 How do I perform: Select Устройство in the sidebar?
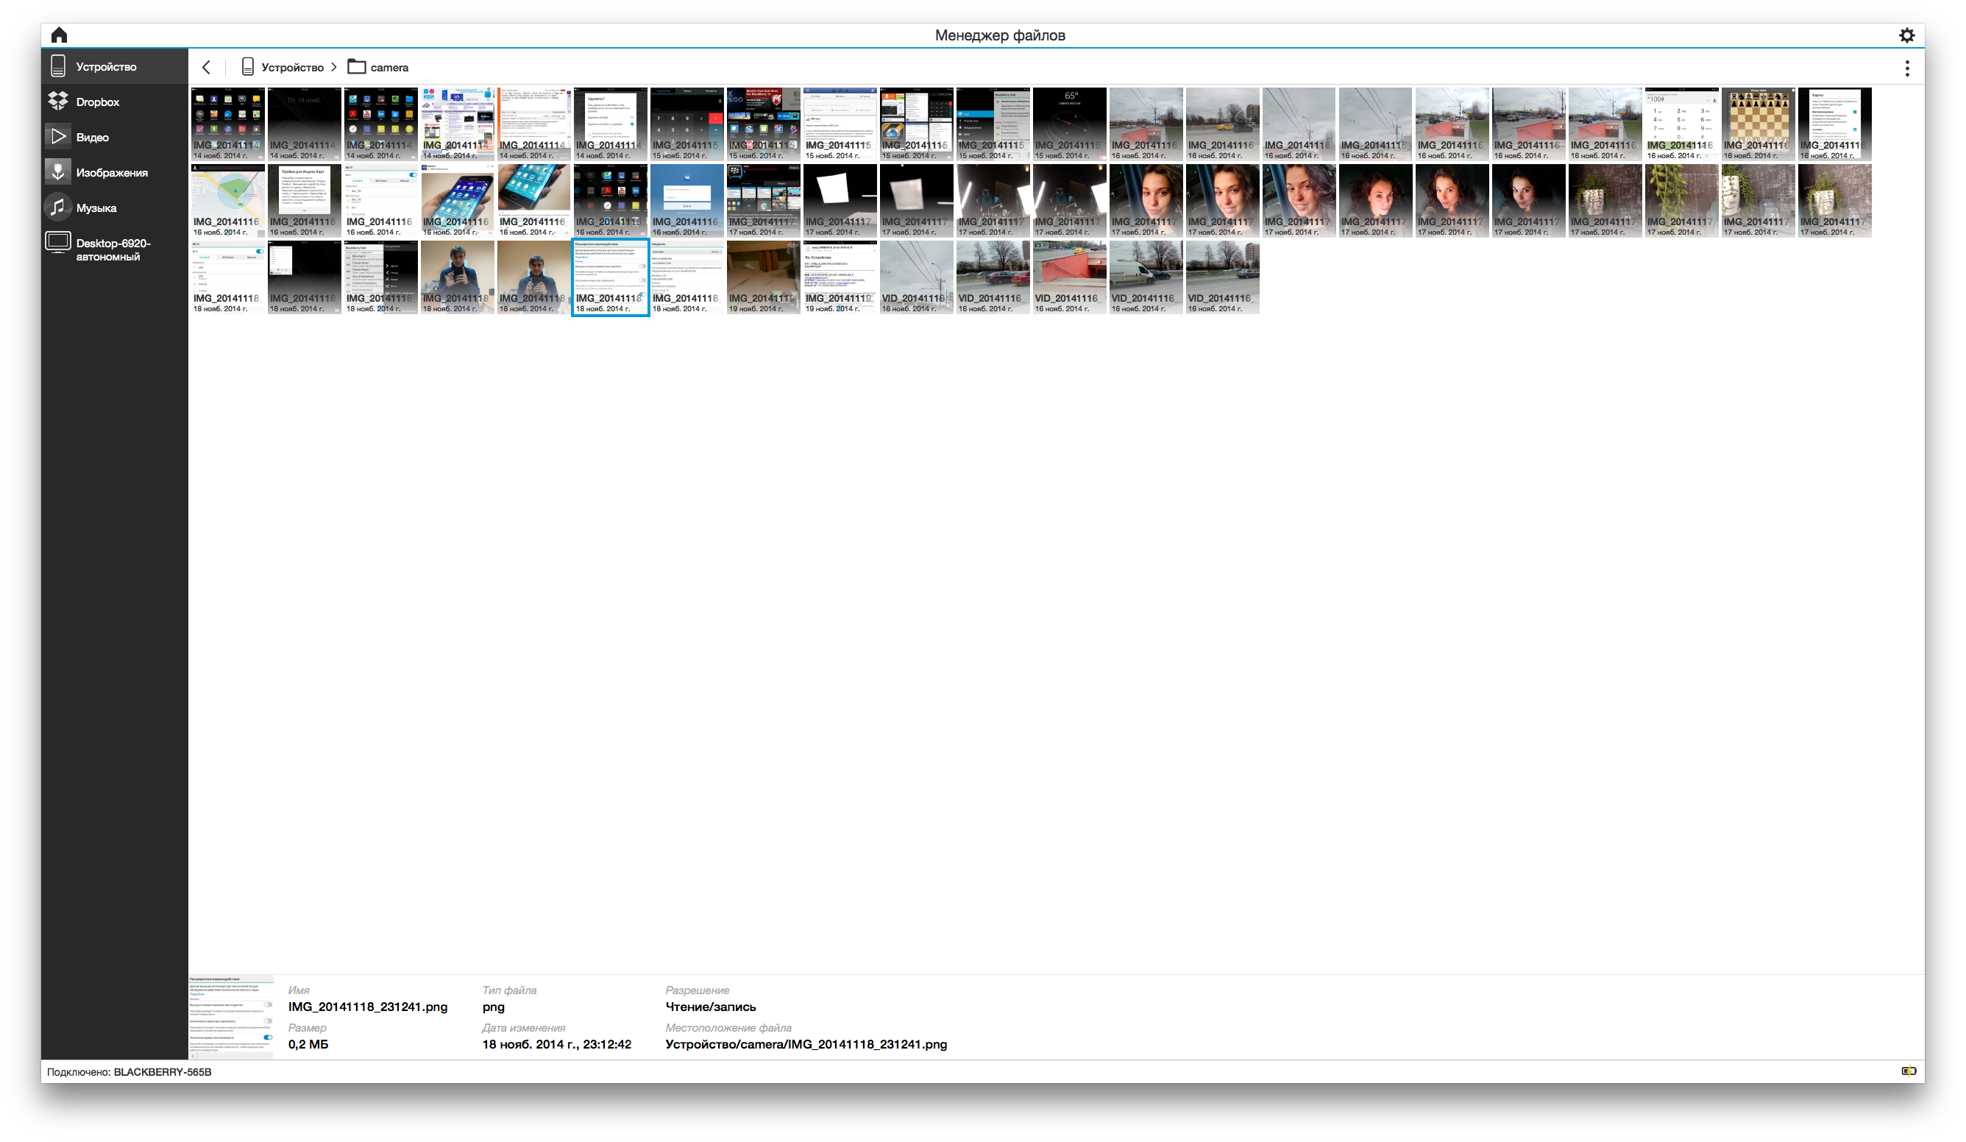click(105, 67)
